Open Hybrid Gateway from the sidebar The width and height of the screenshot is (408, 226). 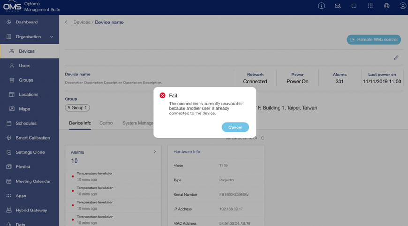31,211
